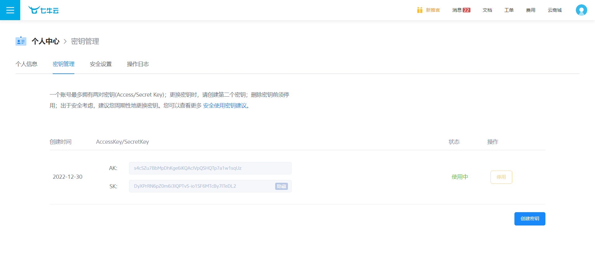Image resolution: width=595 pixels, height=280 pixels.
Task: Select the 密钥管理 tab
Action: pos(64,64)
